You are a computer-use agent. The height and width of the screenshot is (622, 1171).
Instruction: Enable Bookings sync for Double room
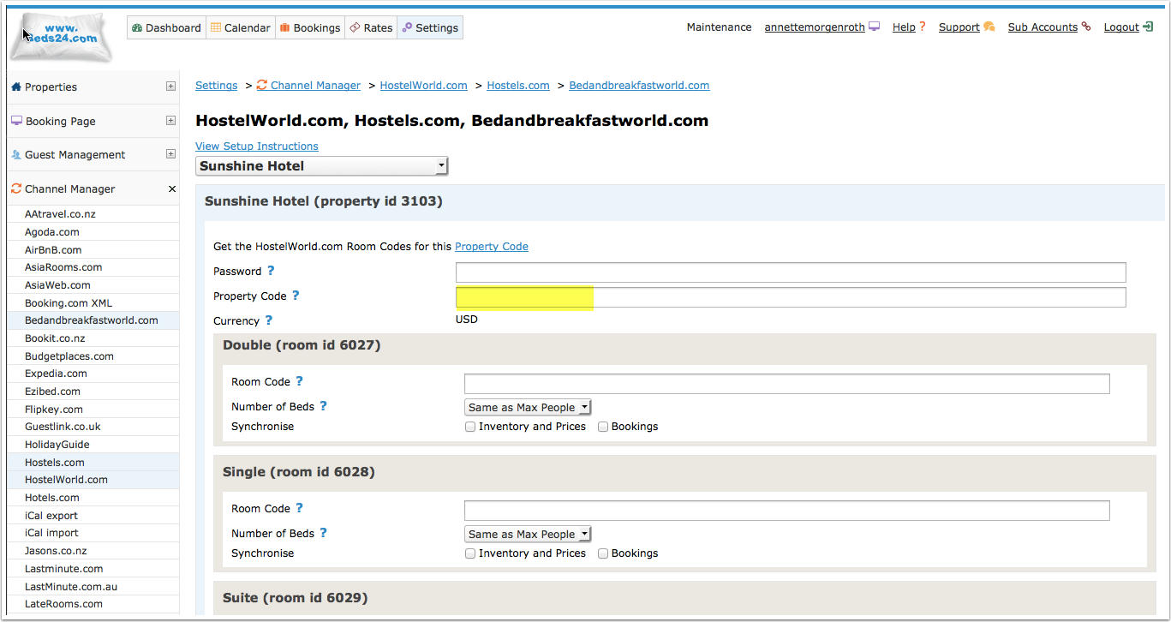(x=603, y=427)
